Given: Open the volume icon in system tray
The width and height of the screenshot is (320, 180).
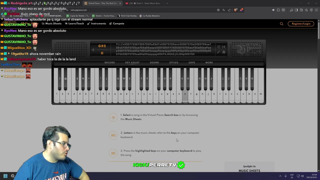Looking at the screenshot, I should point(302,176).
